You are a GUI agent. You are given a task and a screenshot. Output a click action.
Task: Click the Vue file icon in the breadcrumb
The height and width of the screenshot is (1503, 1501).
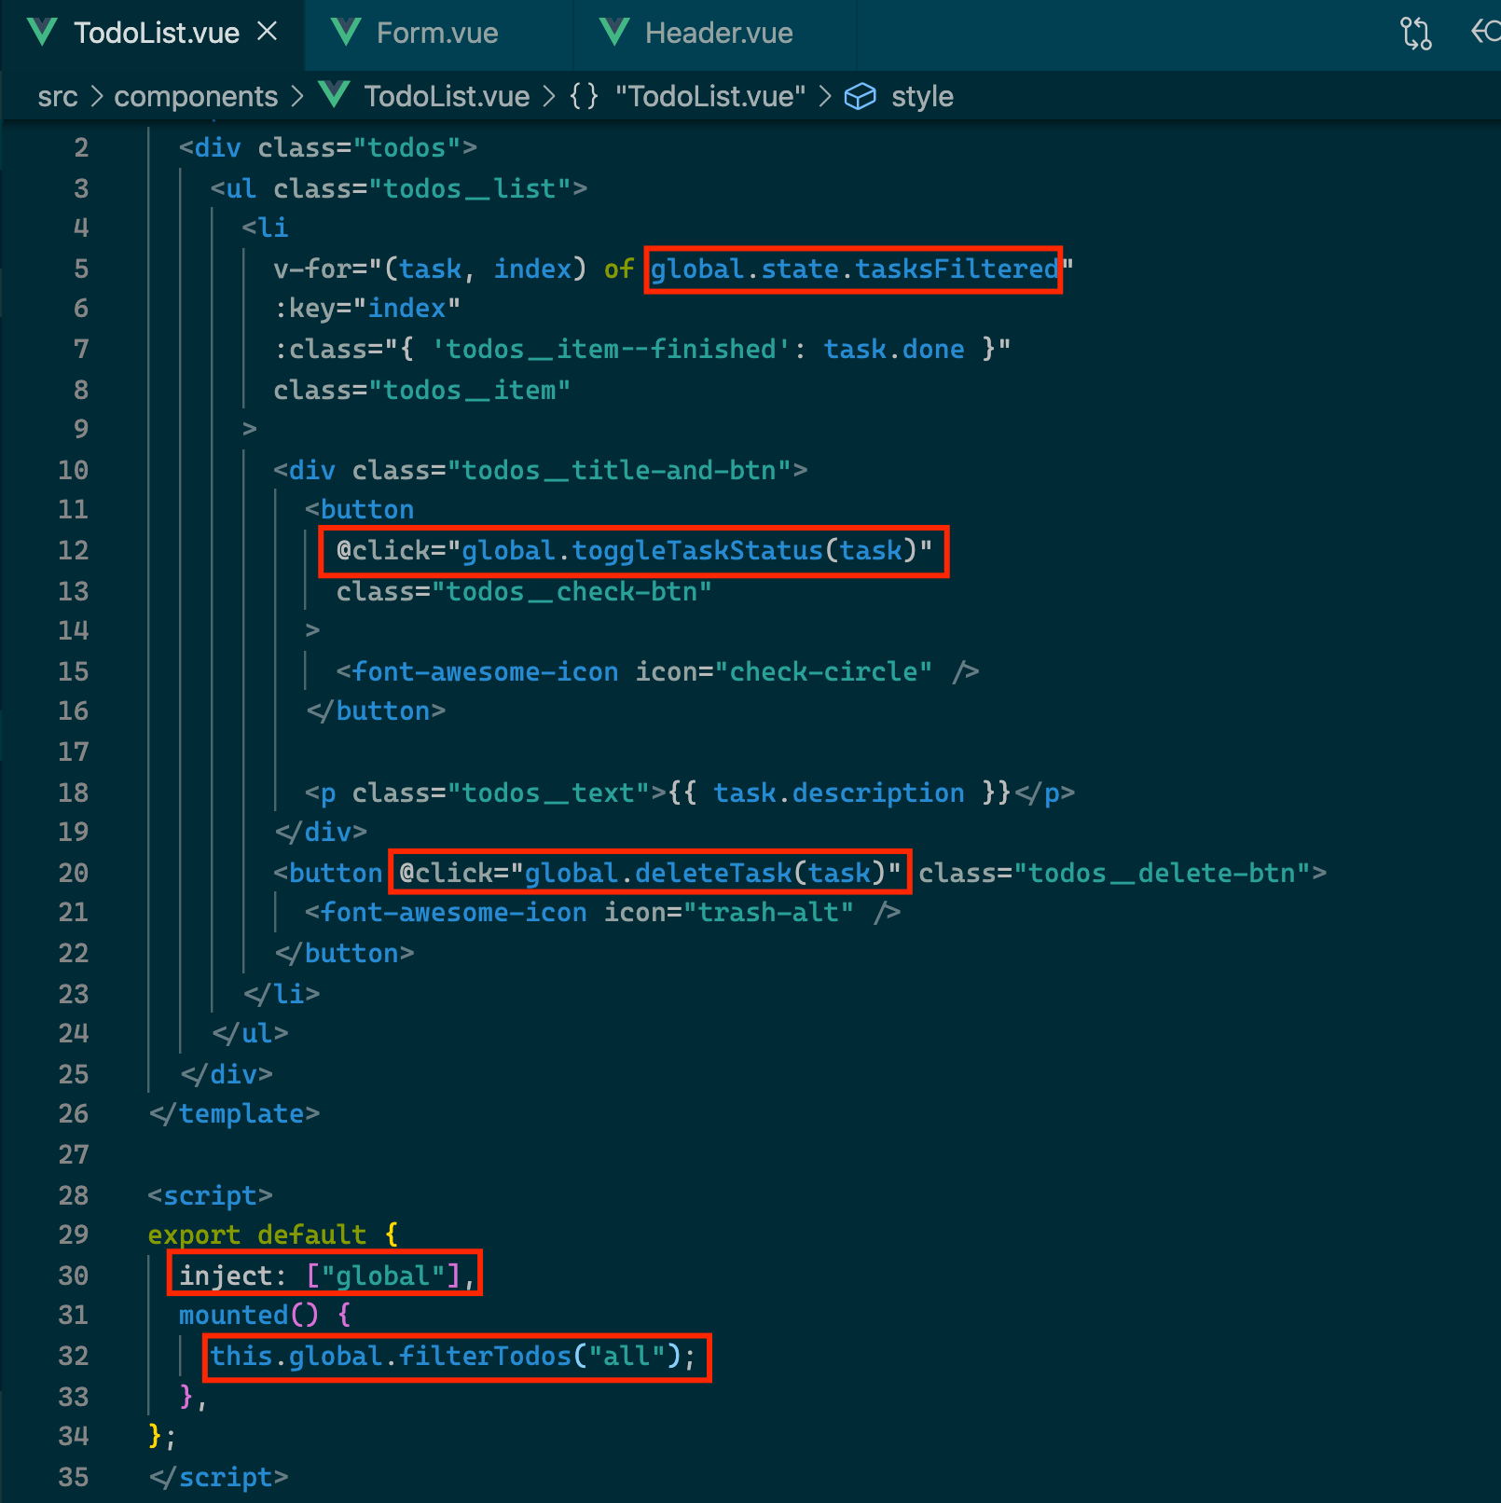[x=334, y=95]
